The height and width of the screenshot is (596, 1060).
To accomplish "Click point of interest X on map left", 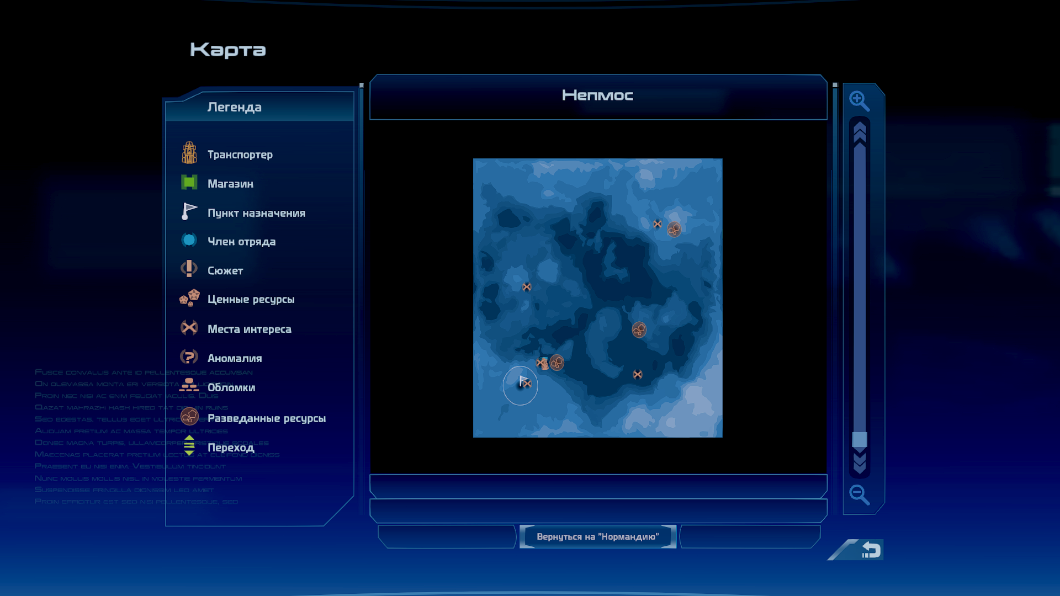I will [x=527, y=287].
